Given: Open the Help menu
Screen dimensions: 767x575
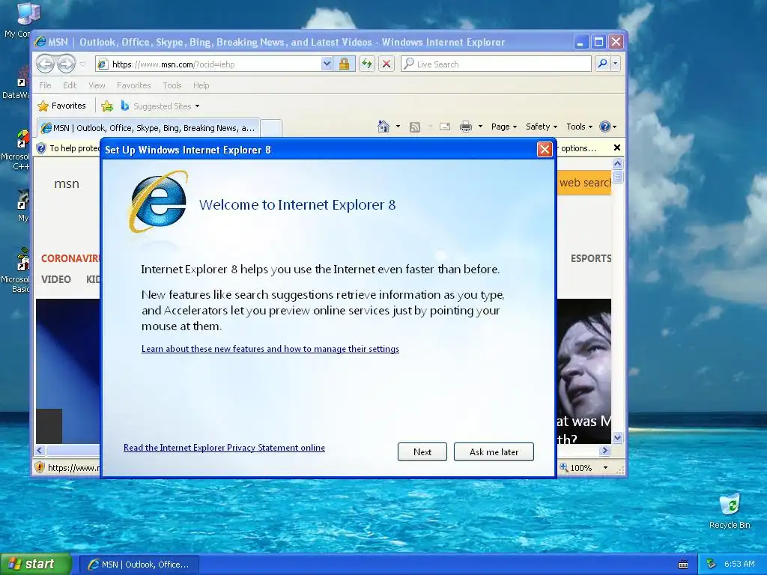Looking at the screenshot, I should (201, 85).
